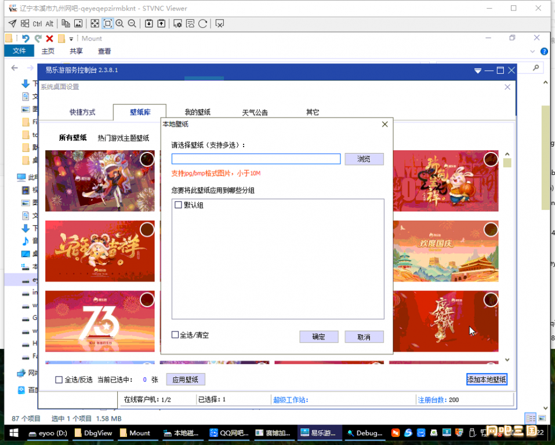Screen dimensions: 555x445
Task: Click 取消 in the 本地壁纸 dialog
Action: [364, 337]
